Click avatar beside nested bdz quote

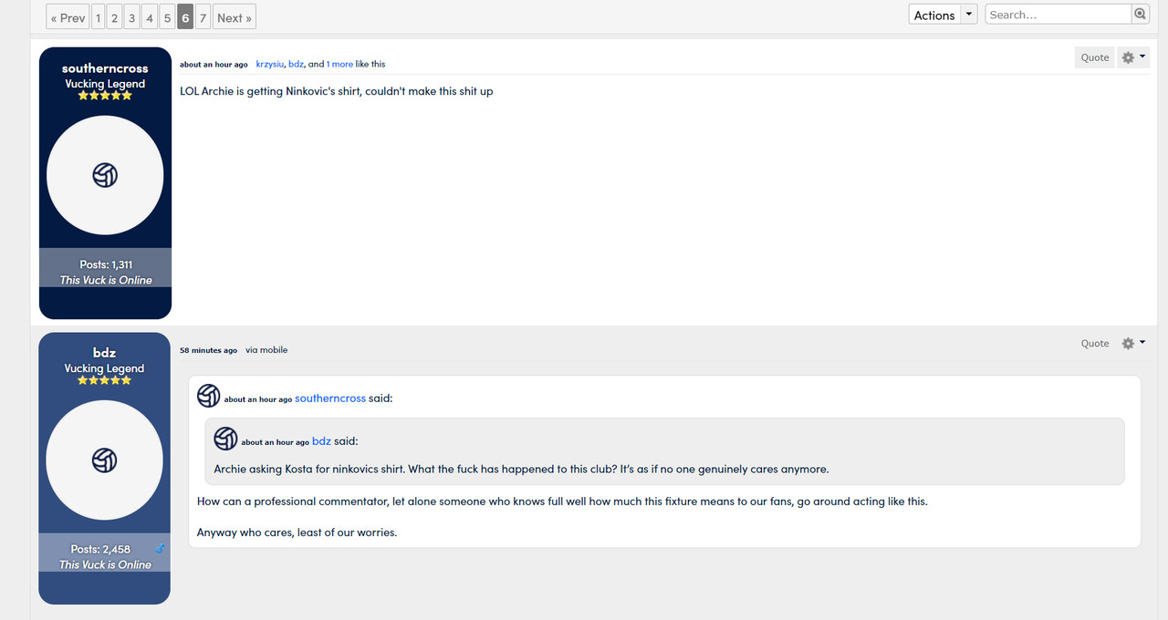pos(225,439)
